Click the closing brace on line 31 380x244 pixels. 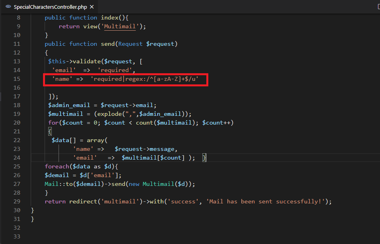[x=33, y=219]
